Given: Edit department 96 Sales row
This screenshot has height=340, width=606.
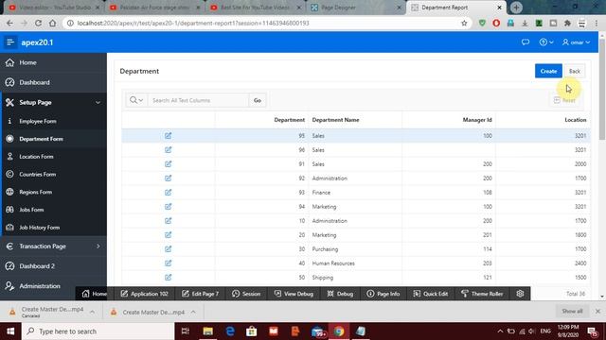Looking at the screenshot, I should point(168,150).
